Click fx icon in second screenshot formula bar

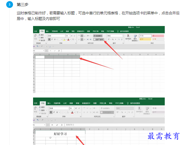(62, 125)
